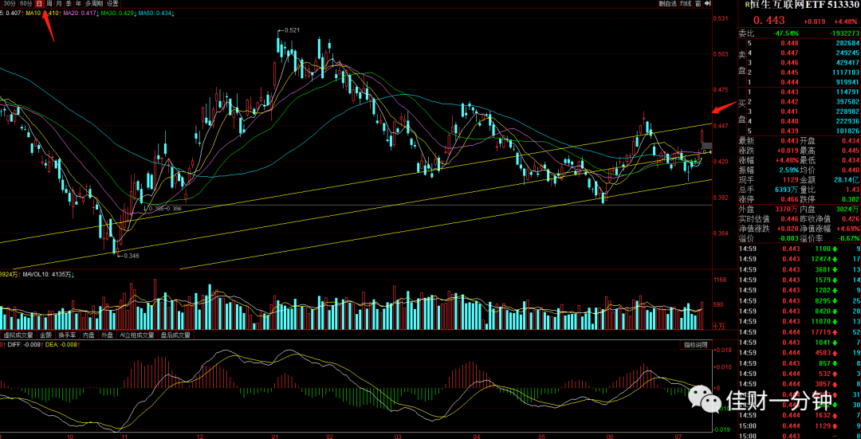Screen dimensions: 861x439
Task: Open the 设置 settings menu
Action: pyautogui.click(x=112, y=3)
